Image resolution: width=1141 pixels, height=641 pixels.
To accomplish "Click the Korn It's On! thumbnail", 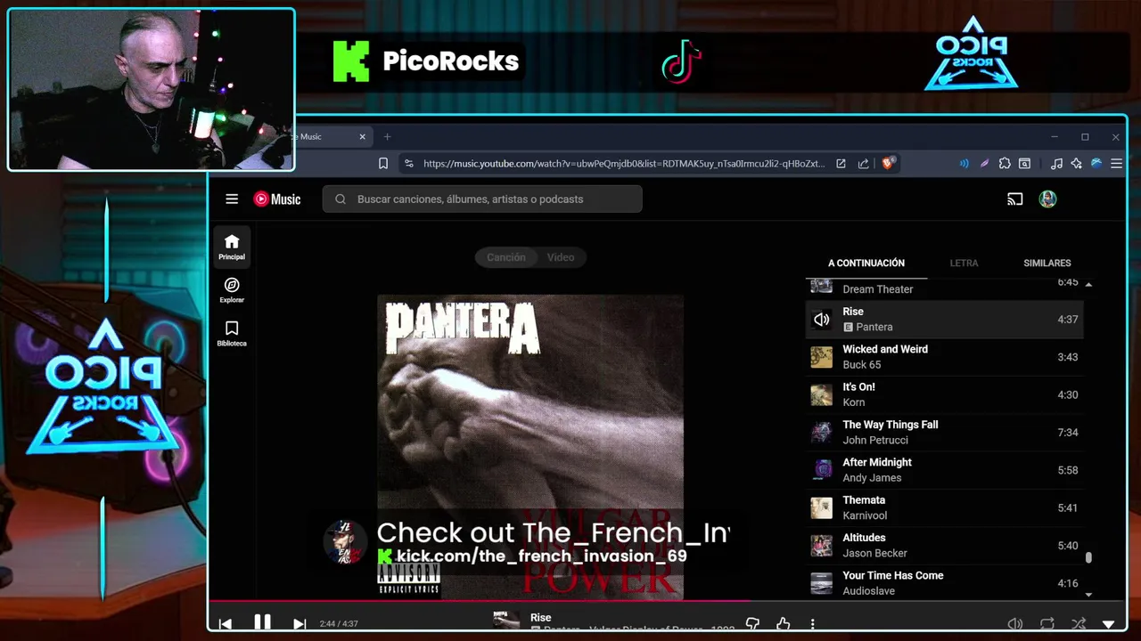I will coord(821,394).
